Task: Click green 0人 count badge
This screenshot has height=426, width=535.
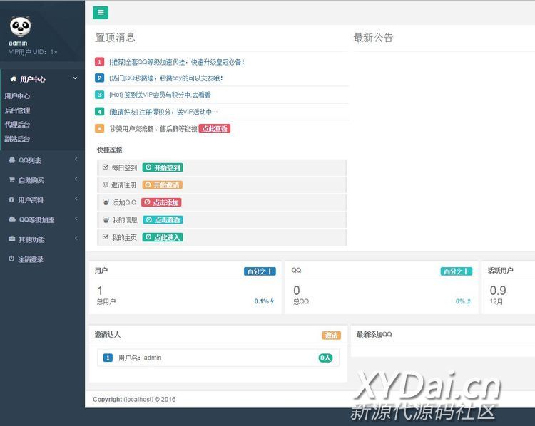Action: [x=325, y=358]
